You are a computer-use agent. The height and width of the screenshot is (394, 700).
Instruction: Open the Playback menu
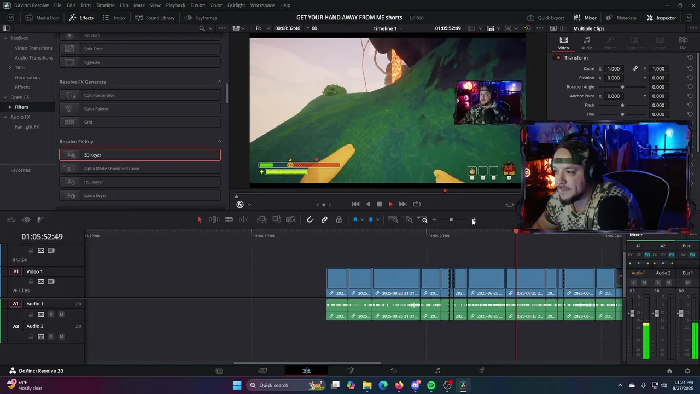176,5
